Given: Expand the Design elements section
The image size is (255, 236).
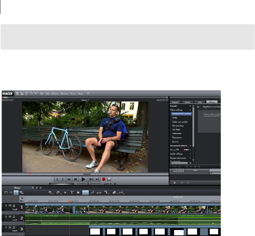Looking at the screenshot, I should [190, 158].
